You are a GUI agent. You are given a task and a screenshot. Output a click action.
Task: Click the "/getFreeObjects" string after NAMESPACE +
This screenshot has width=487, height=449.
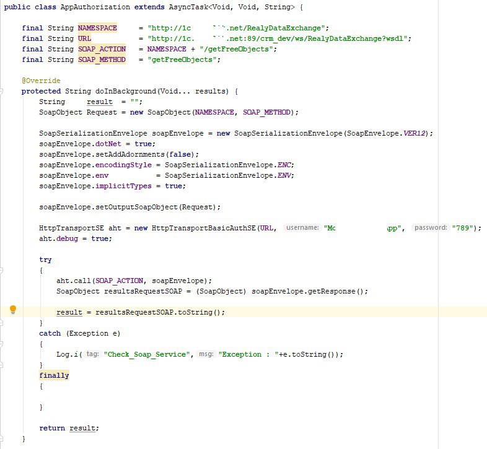[x=236, y=49]
